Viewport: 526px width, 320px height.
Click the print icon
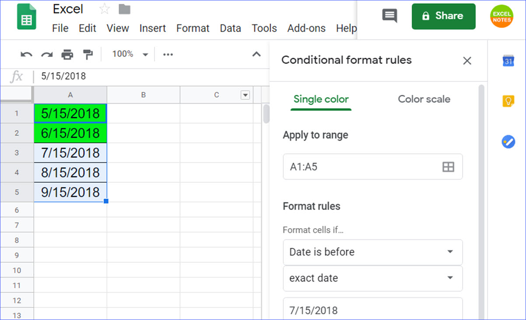(x=67, y=55)
